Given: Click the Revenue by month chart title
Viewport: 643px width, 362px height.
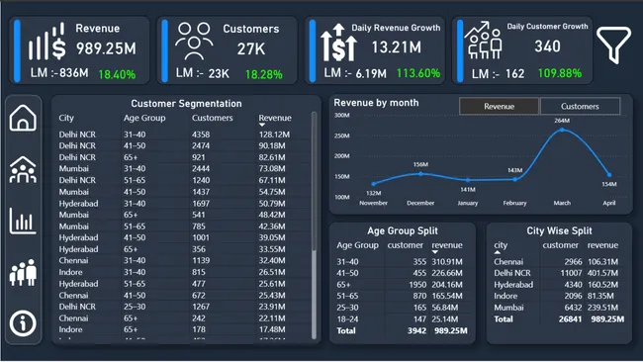Looking at the screenshot, I should coord(376,103).
